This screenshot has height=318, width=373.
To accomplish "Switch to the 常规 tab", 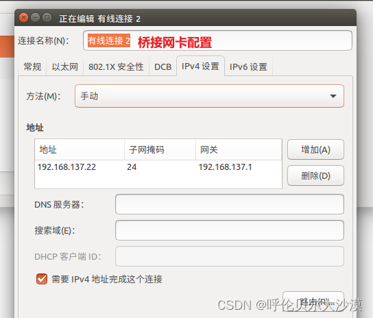I will point(32,66).
